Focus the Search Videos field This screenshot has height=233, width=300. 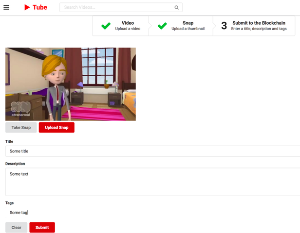pyautogui.click(x=121, y=7)
